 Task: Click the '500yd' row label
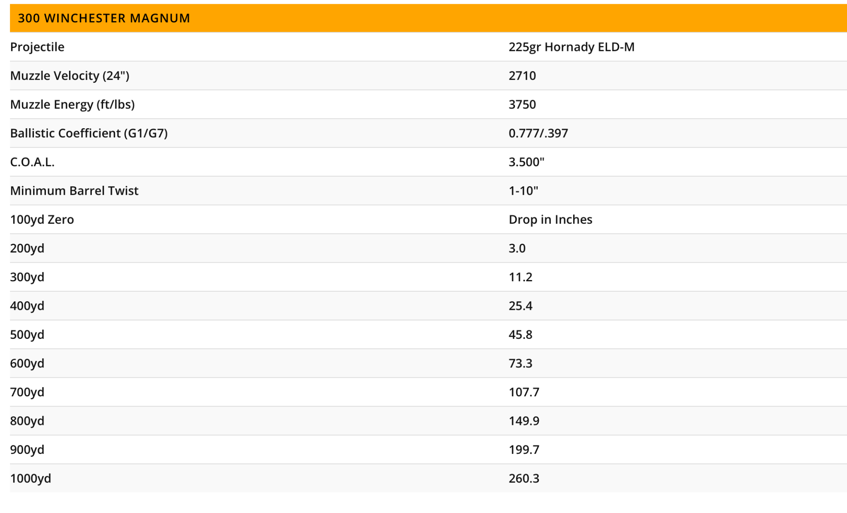coord(27,335)
